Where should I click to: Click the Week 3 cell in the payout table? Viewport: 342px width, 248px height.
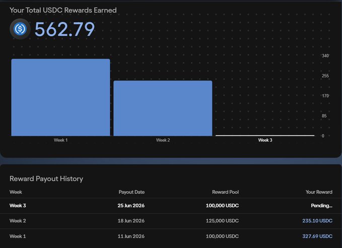coord(18,206)
